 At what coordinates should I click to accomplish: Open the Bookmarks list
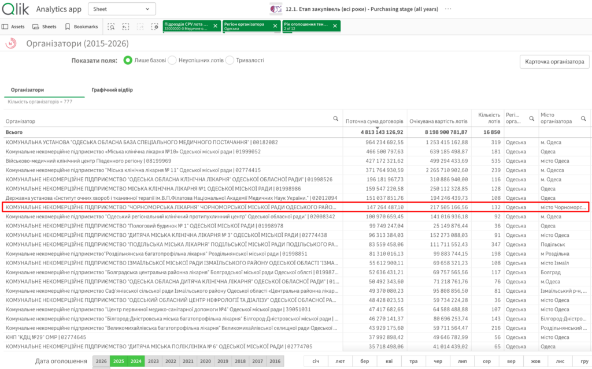[82, 27]
